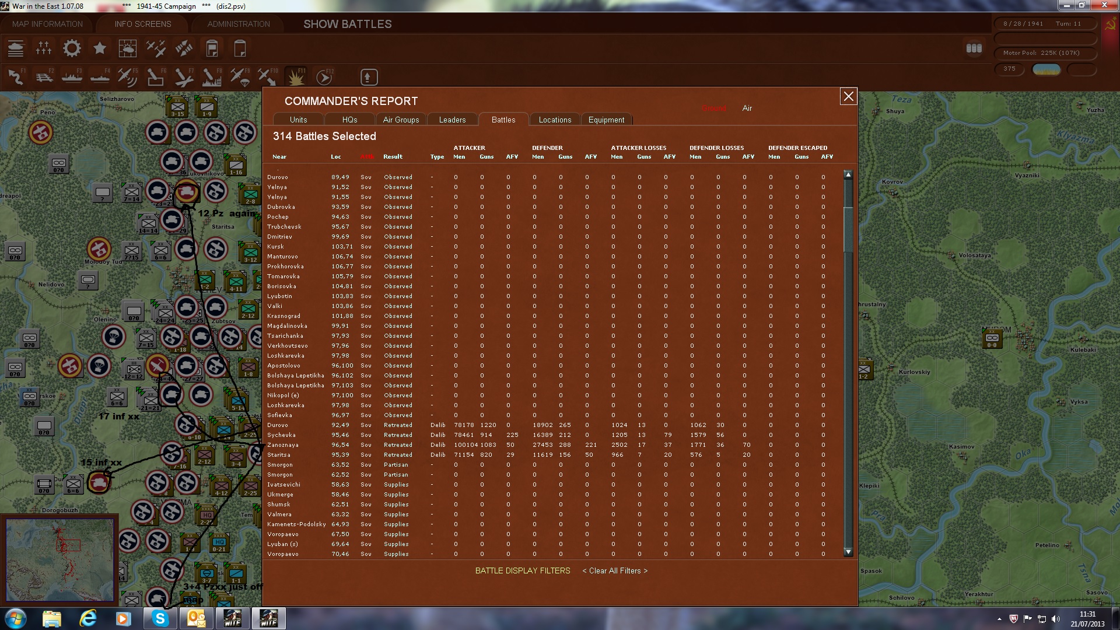This screenshot has width=1120, height=630.
Task: Switch to the Air Groups tab
Action: [401, 120]
